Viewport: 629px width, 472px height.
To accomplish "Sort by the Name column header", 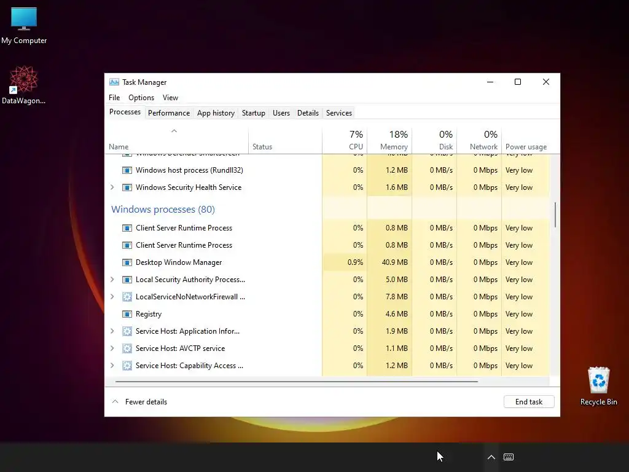I will click(176, 141).
